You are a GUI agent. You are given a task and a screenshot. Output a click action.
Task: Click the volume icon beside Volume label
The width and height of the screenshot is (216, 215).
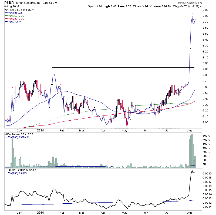click(6, 134)
